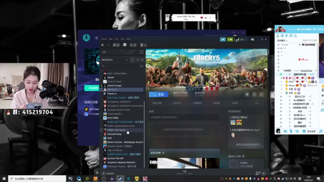Open the Windows notification center icon
Image resolution: width=324 pixels, height=182 pixels.
[319, 178]
